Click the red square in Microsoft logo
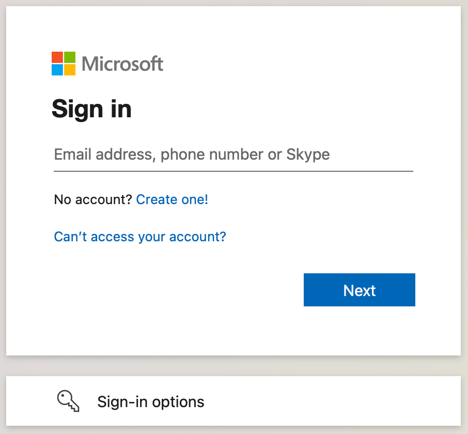The image size is (468, 434). click(57, 57)
